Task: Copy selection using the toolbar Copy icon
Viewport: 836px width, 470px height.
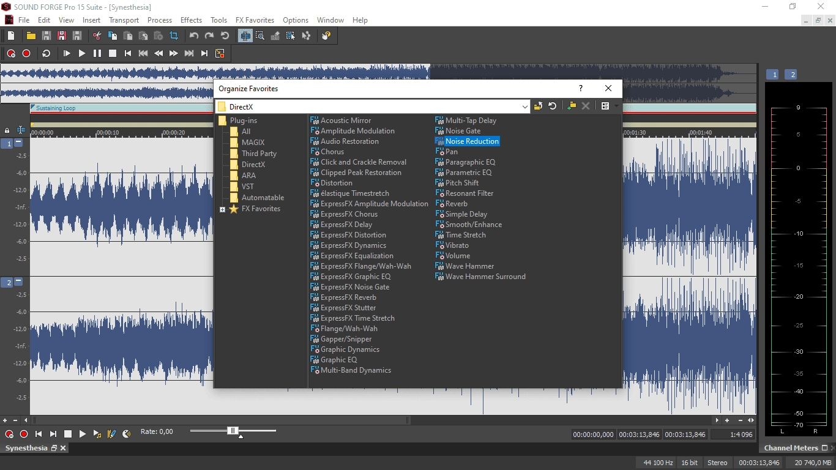Action: 113,36
